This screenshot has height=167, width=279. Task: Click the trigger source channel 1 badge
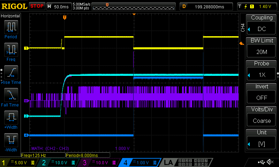coord(252,7)
